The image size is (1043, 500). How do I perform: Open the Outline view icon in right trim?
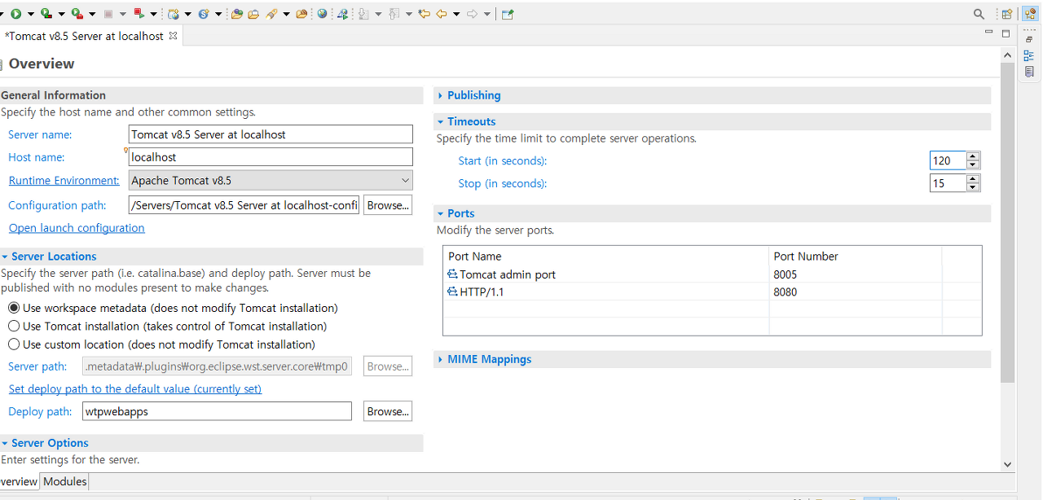coord(1029,55)
